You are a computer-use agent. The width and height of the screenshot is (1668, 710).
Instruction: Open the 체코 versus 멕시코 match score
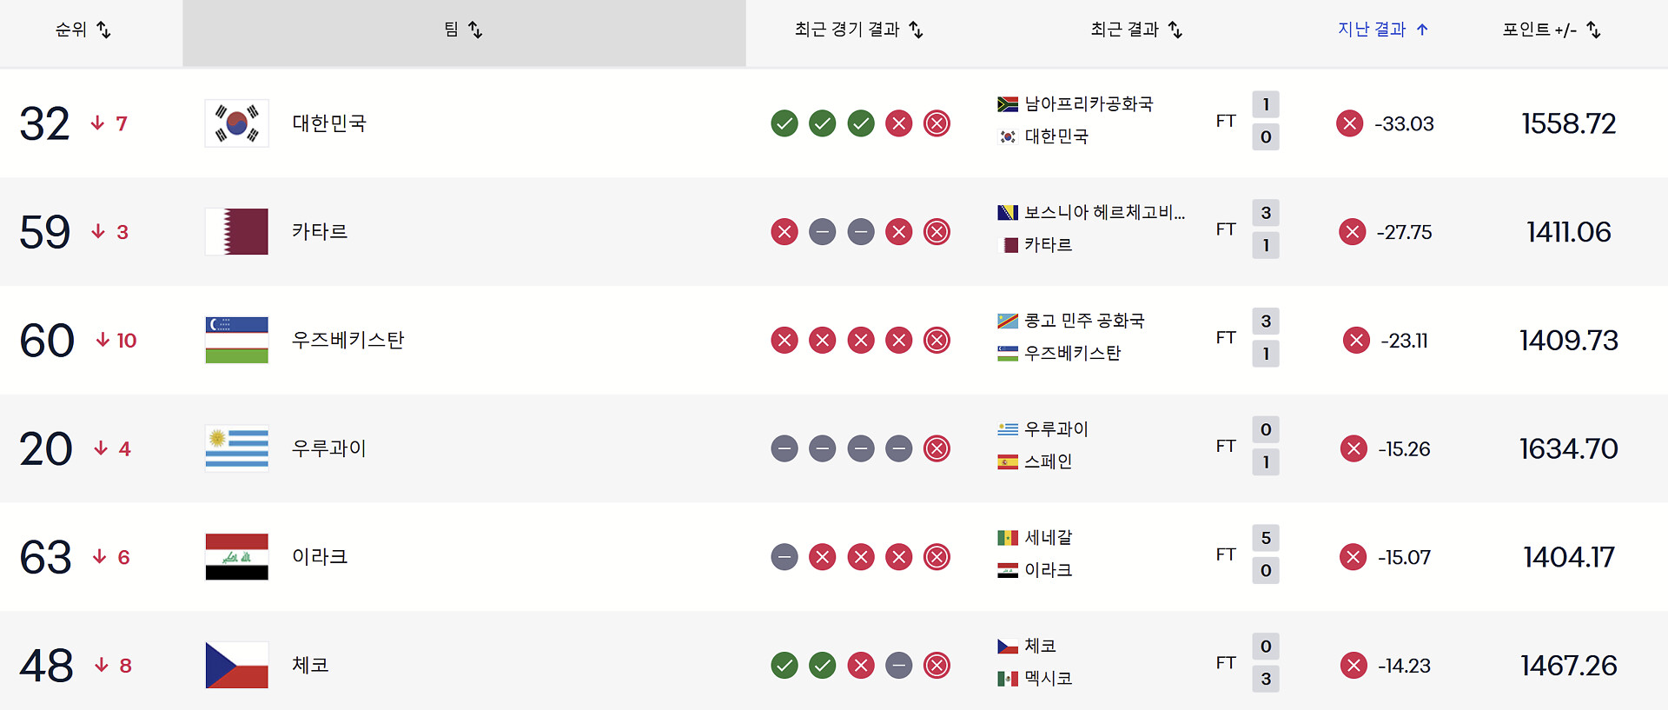[1266, 663]
